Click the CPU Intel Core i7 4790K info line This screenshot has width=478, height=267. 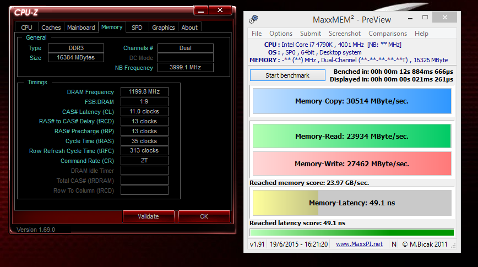pyautogui.click(x=333, y=45)
